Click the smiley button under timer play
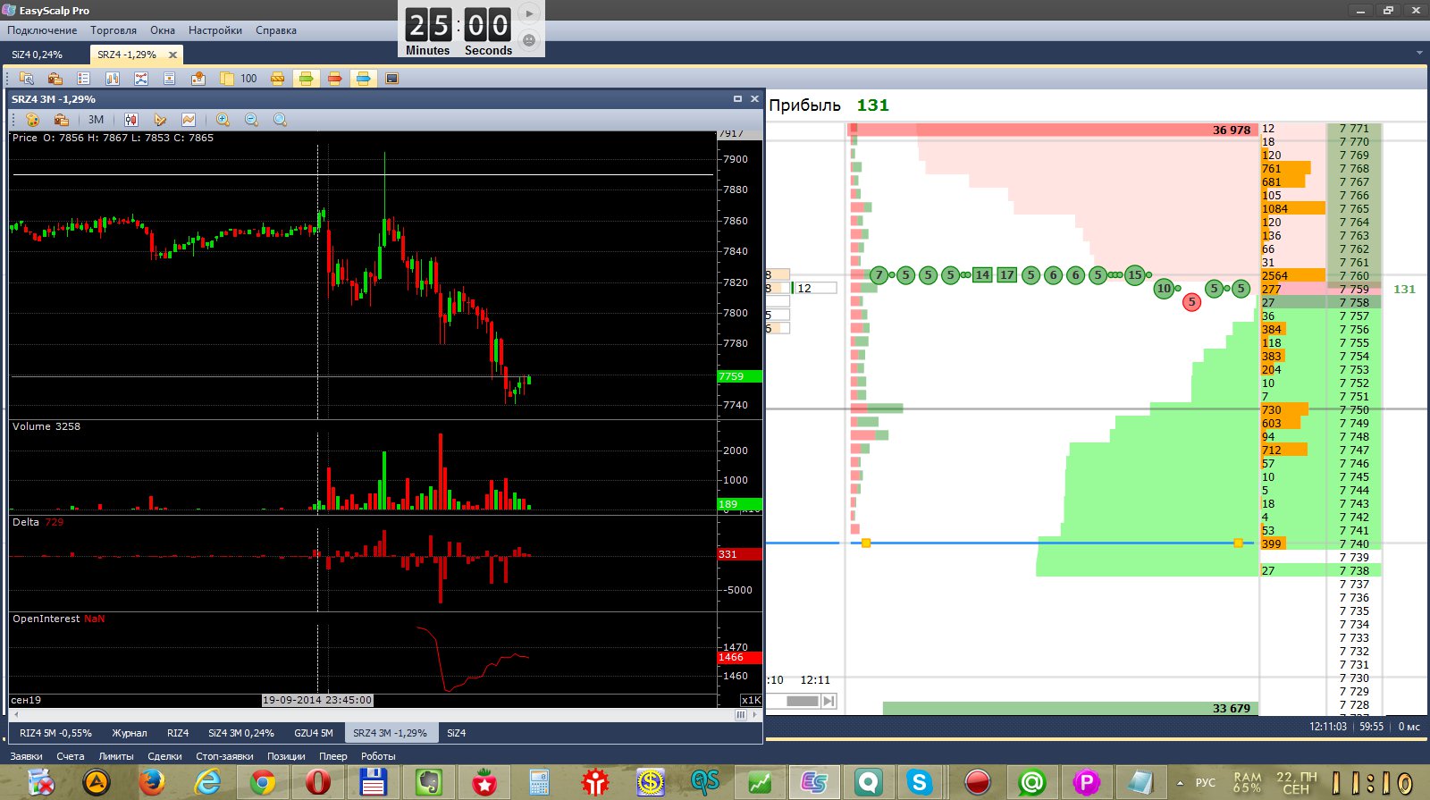This screenshot has width=1430, height=800. (529, 41)
